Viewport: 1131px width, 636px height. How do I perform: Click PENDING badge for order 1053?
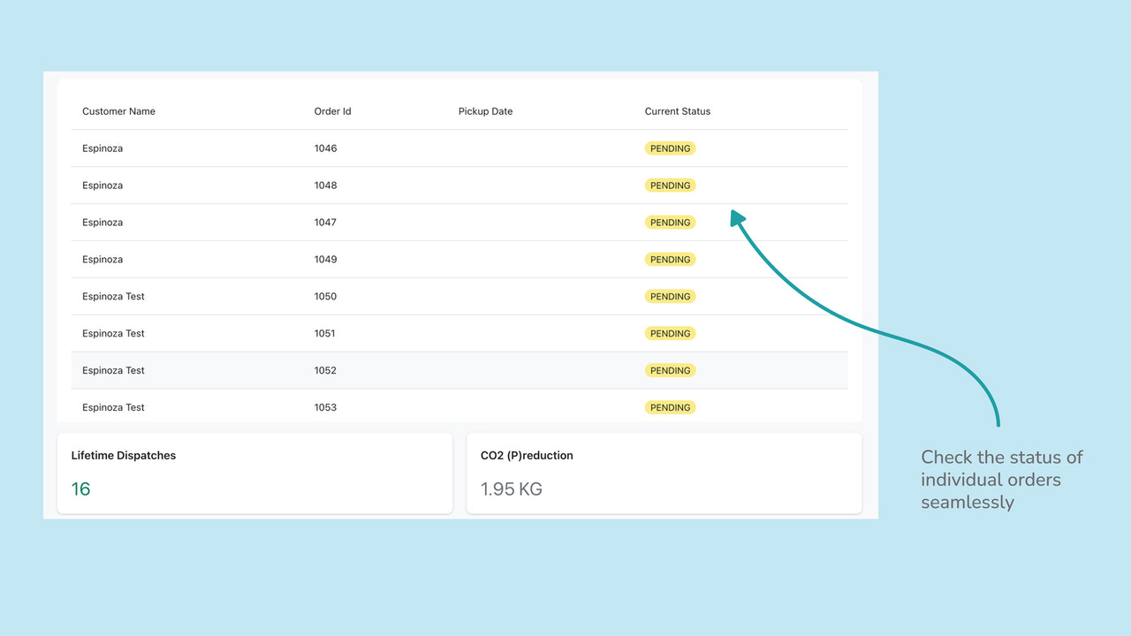(x=670, y=408)
